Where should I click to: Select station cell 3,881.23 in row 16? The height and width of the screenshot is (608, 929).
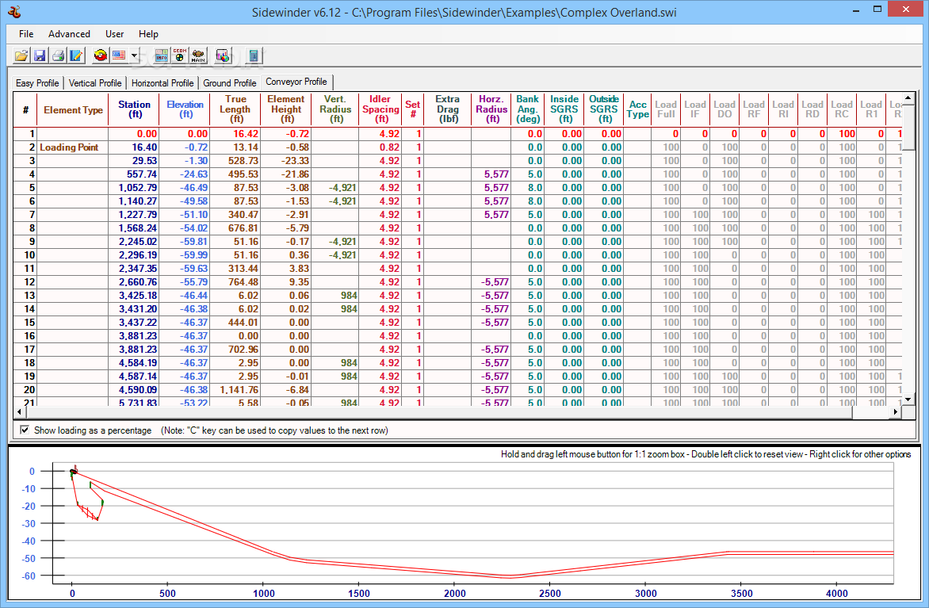pos(135,336)
